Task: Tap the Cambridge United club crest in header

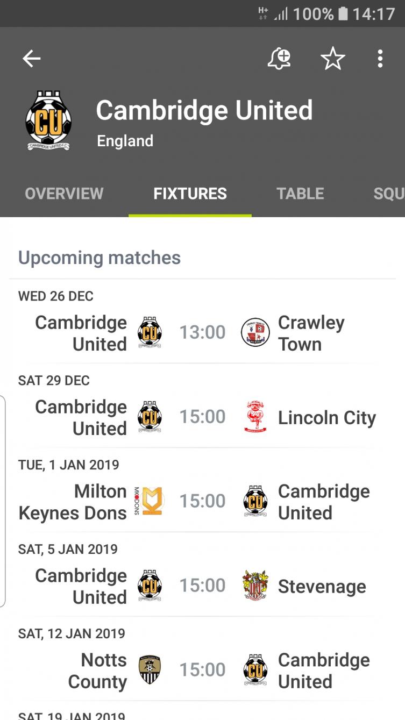Action: (x=48, y=120)
